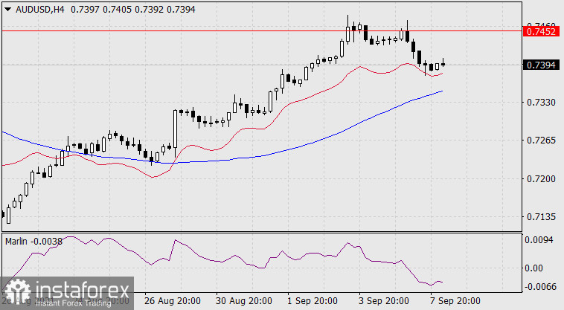Click the 0.7265 price axis label
564x310 pixels.
point(539,141)
